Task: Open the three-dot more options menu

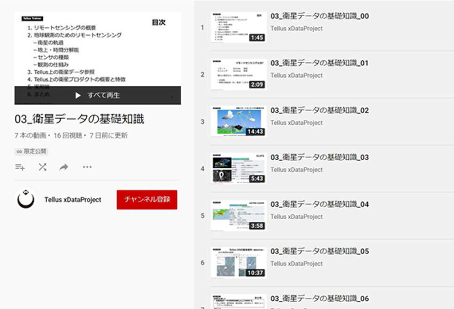Action: 87,167
